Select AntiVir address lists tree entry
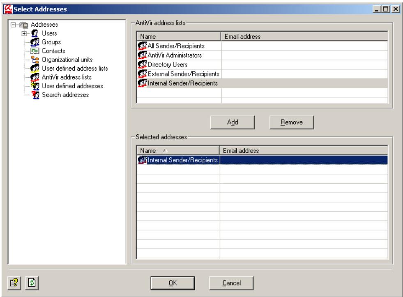The height and width of the screenshot is (297, 403). click(x=67, y=77)
